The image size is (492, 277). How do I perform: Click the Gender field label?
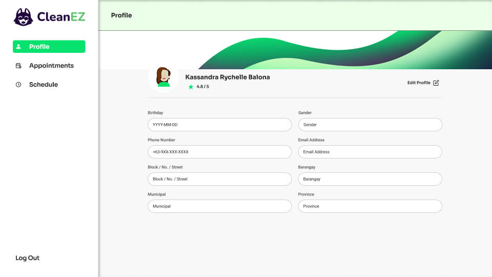pos(305,112)
